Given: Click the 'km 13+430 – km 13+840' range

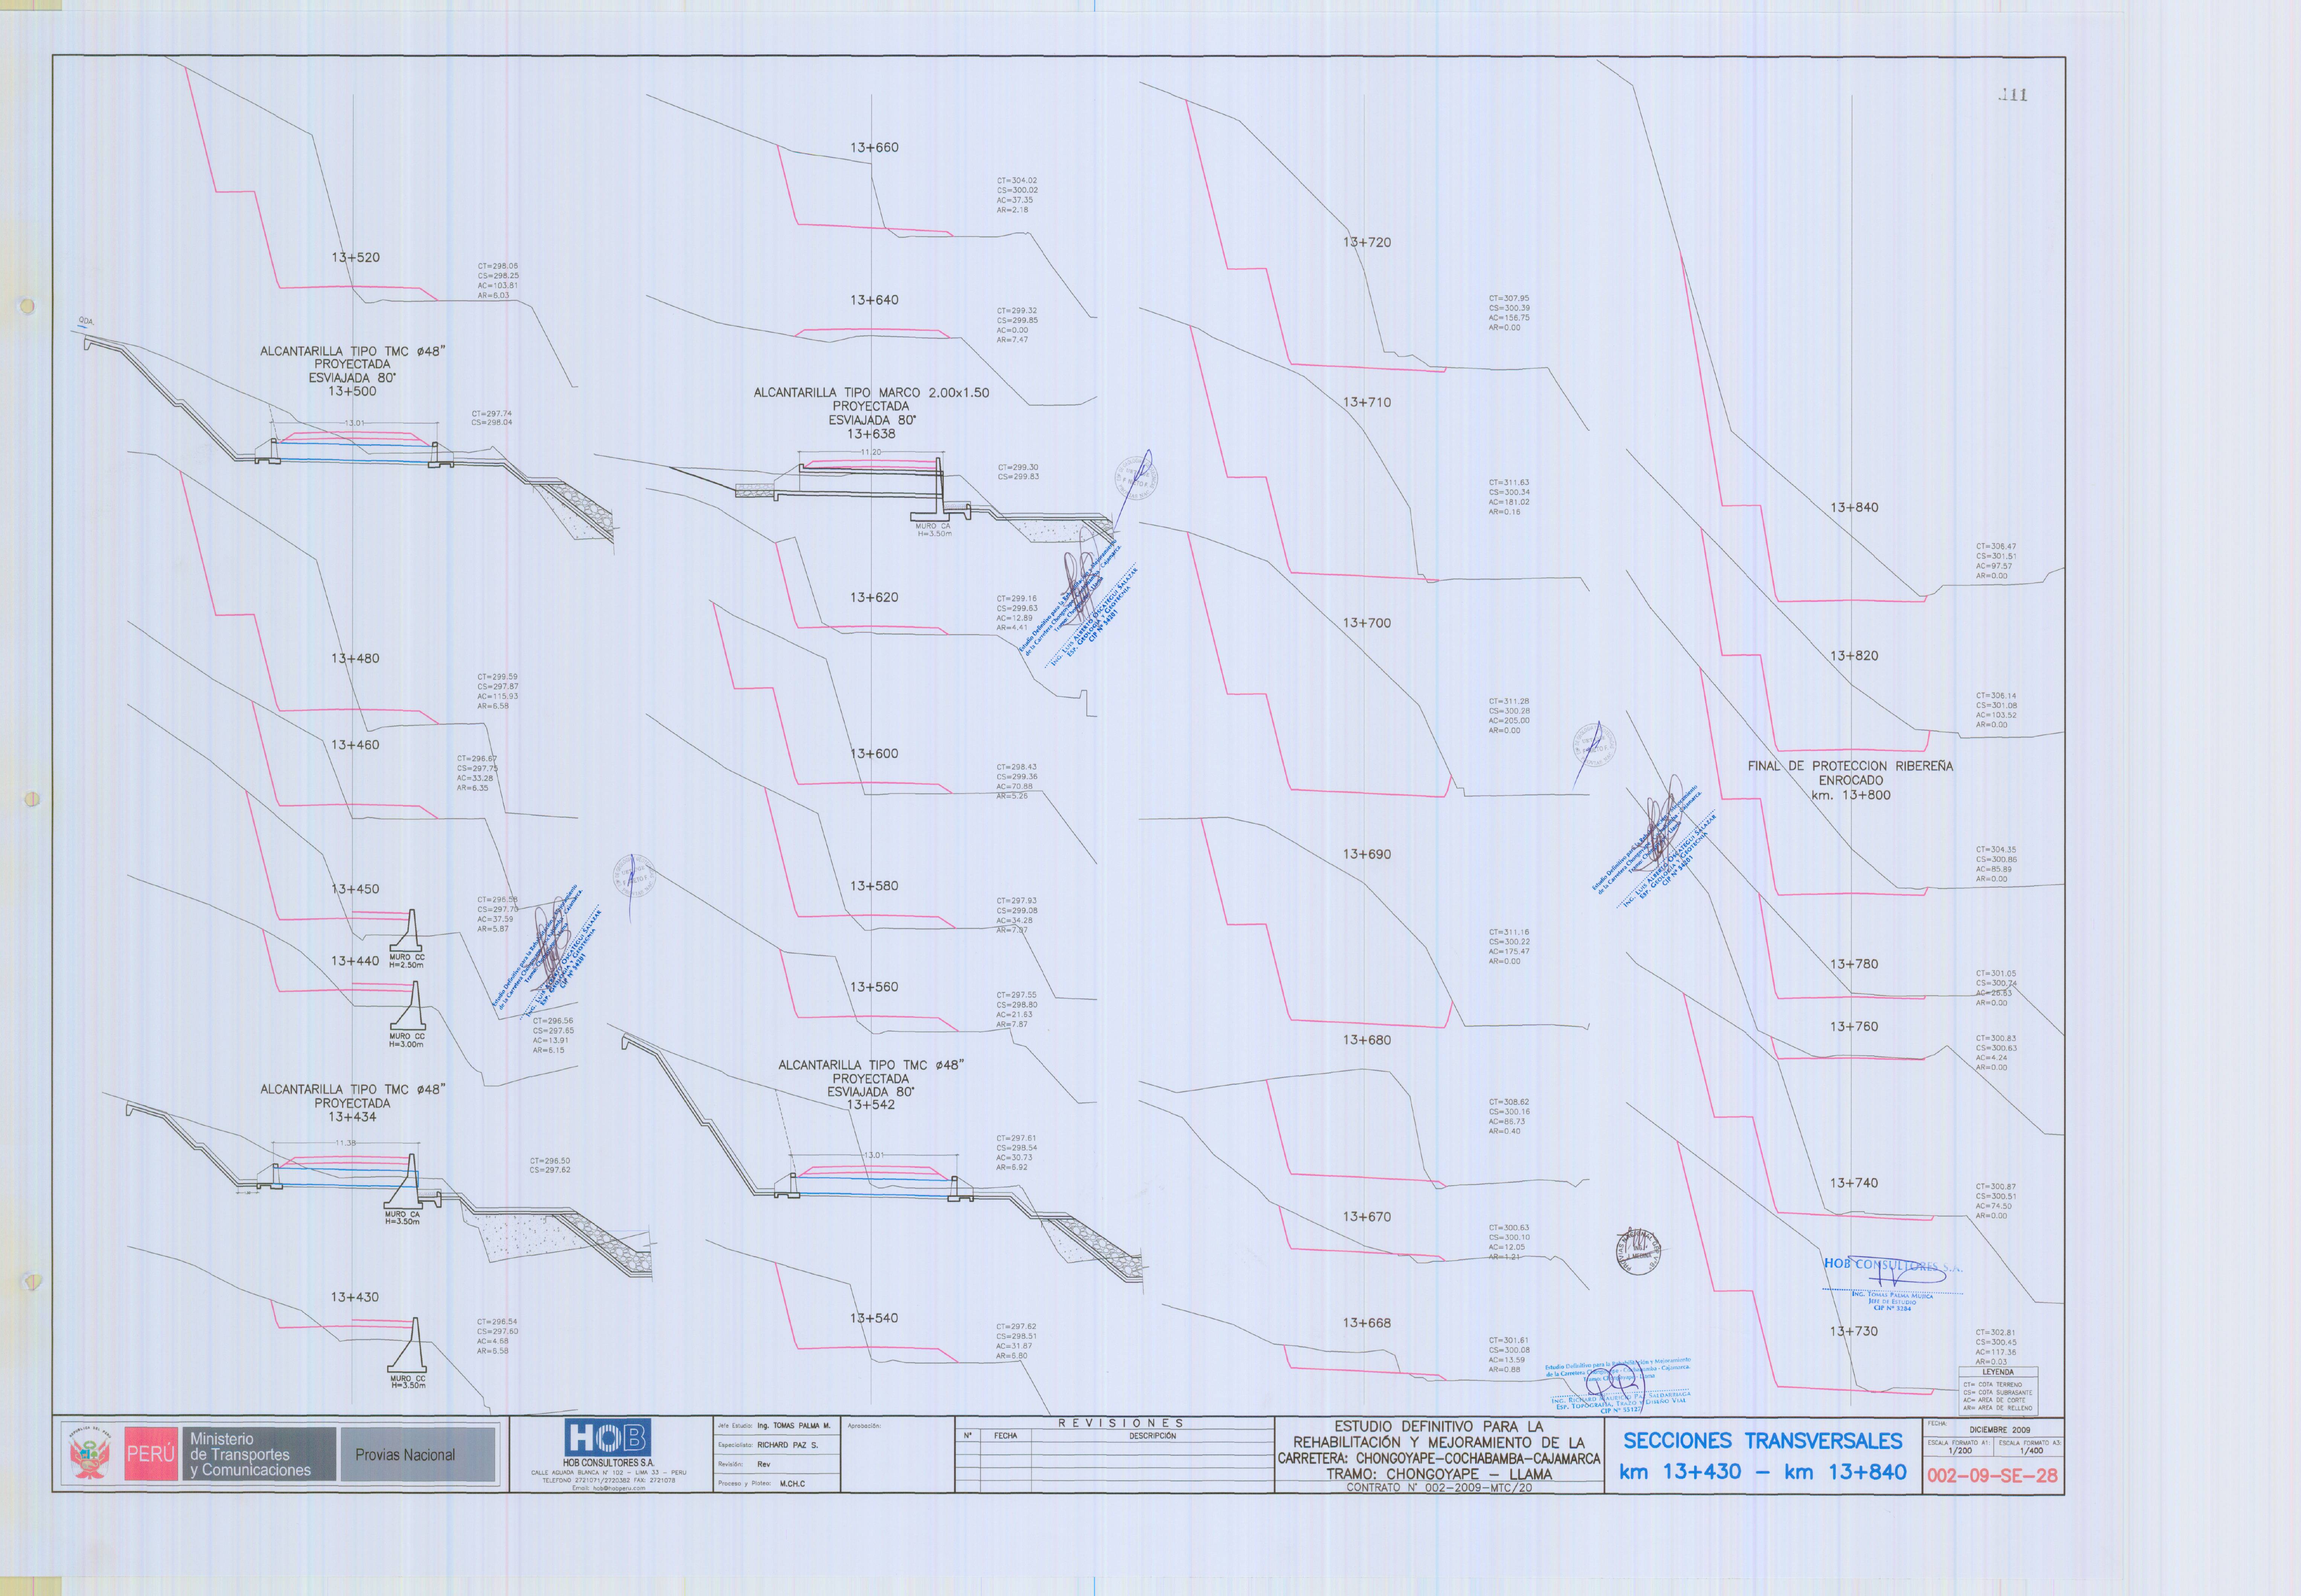Looking at the screenshot, I should point(1763,1472).
